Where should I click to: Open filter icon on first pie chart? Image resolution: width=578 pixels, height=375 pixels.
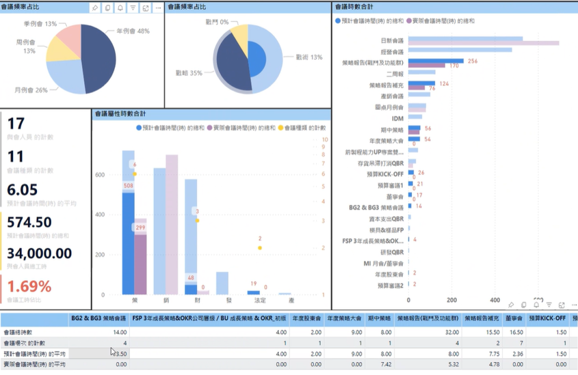133,8
